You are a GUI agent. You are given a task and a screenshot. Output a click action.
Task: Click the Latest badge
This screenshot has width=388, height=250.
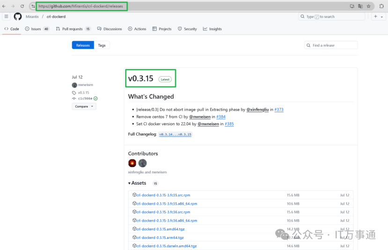tap(165, 79)
